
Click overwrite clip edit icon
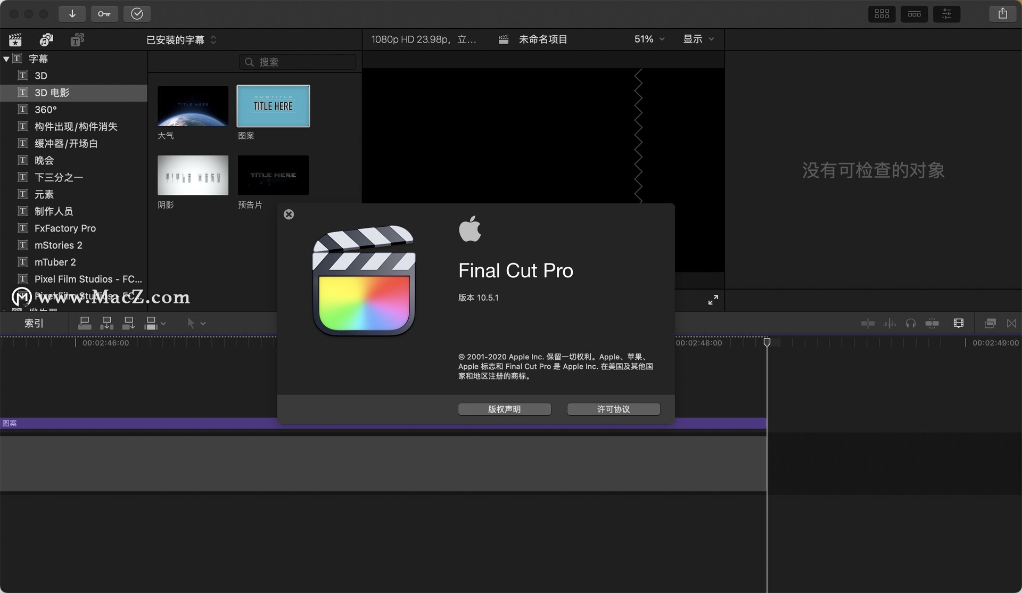tap(151, 323)
